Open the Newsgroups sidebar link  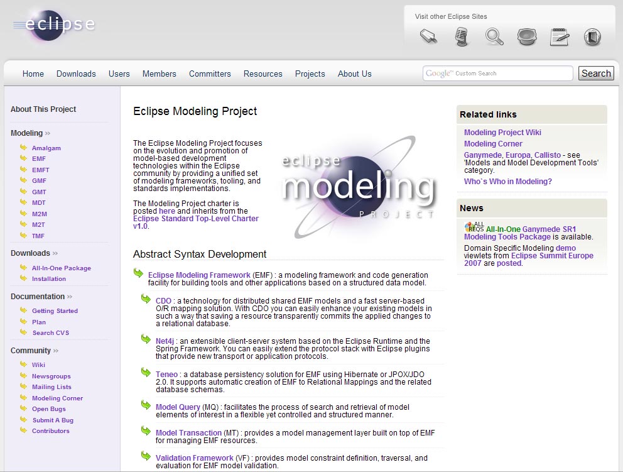tap(51, 376)
